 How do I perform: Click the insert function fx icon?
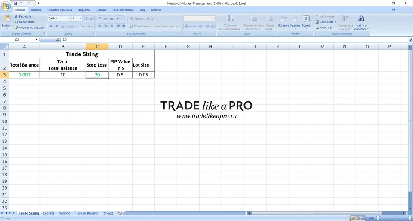pos(57,39)
